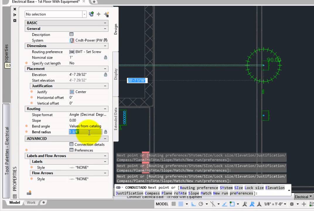Open the Connection details worksheet icon

[71, 144]
